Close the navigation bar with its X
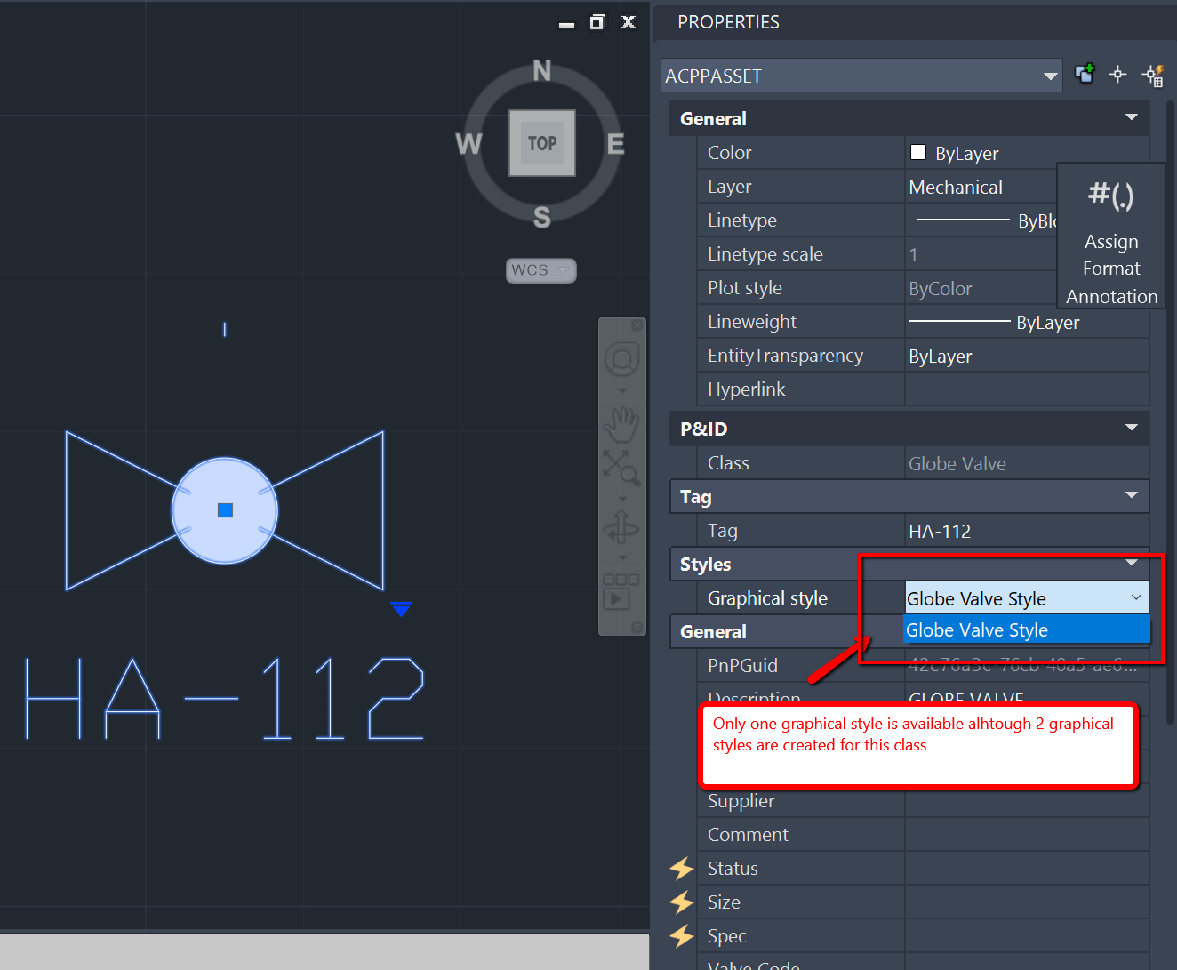 pyautogui.click(x=637, y=325)
